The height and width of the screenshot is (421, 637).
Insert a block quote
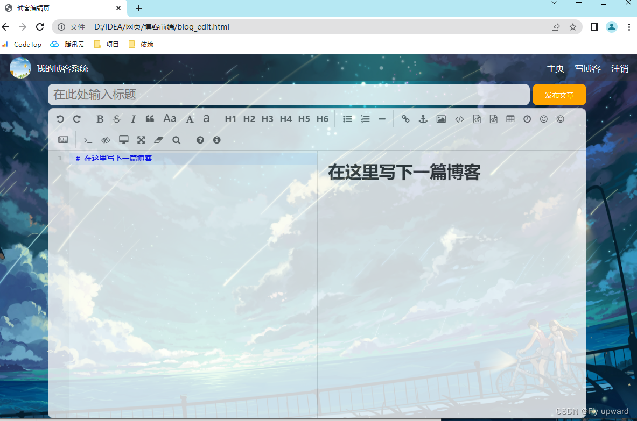point(150,119)
